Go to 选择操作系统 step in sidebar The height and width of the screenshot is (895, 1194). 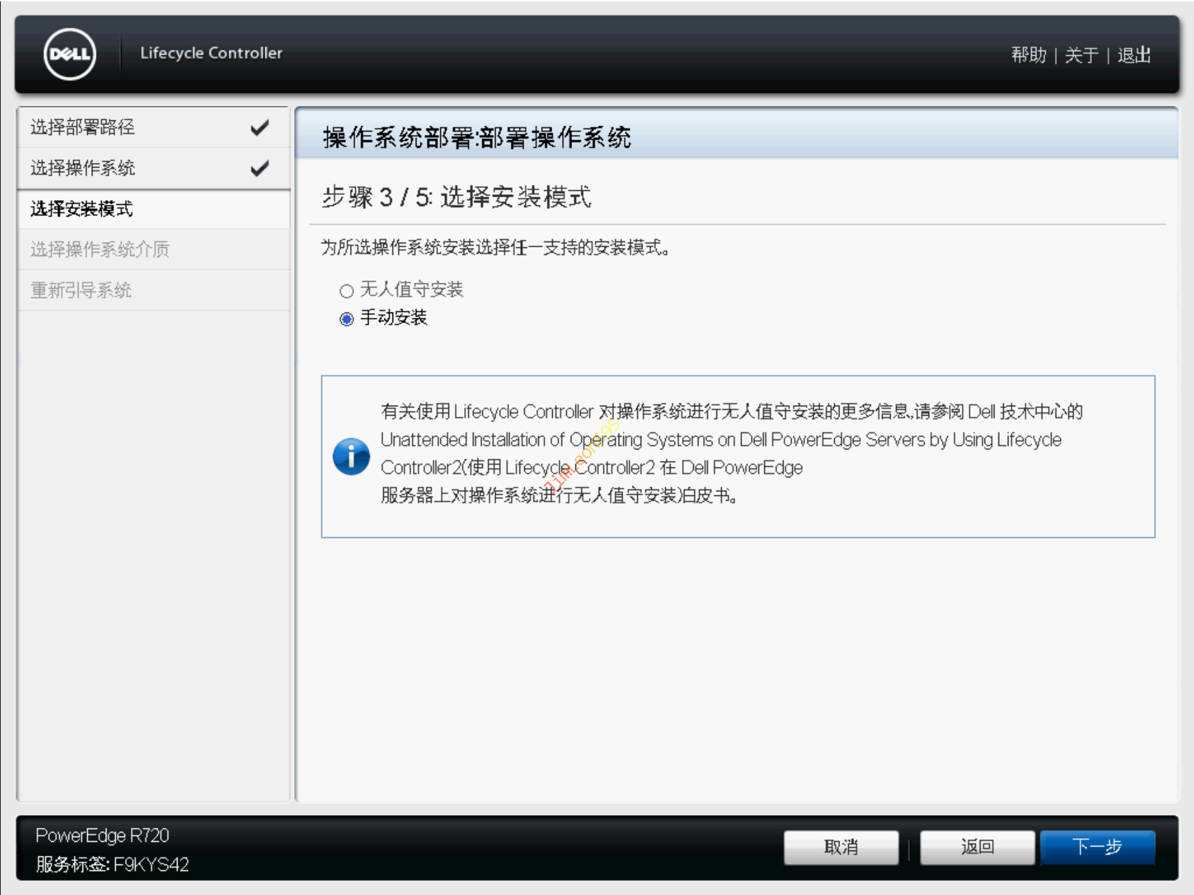[x=82, y=168]
